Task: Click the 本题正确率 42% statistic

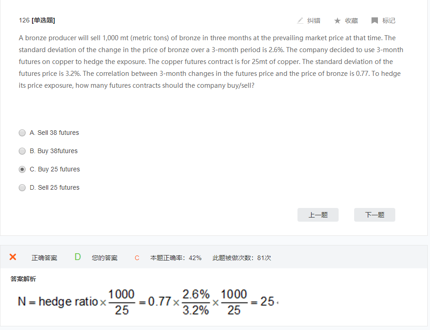Action: 175,258
